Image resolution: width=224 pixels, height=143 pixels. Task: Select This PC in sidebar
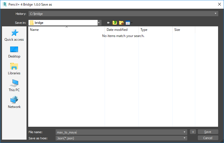tap(14, 86)
